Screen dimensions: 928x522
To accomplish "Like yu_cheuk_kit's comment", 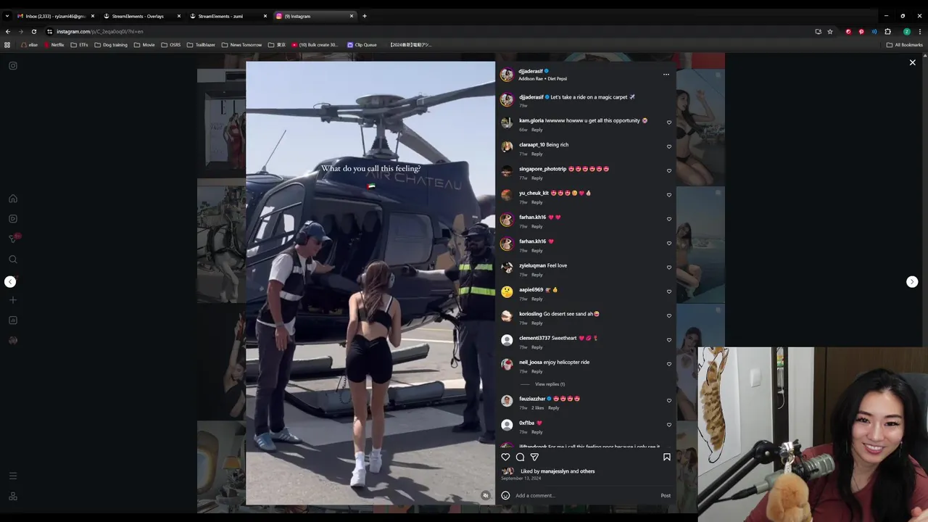I will point(669,195).
